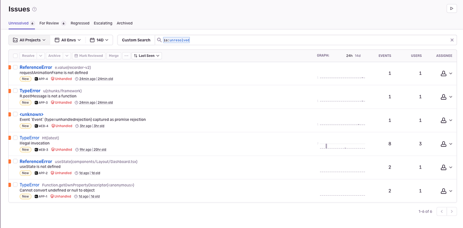The width and height of the screenshot is (463, 228).
Task: Click the real-time play button
Action: coord(451,9)
